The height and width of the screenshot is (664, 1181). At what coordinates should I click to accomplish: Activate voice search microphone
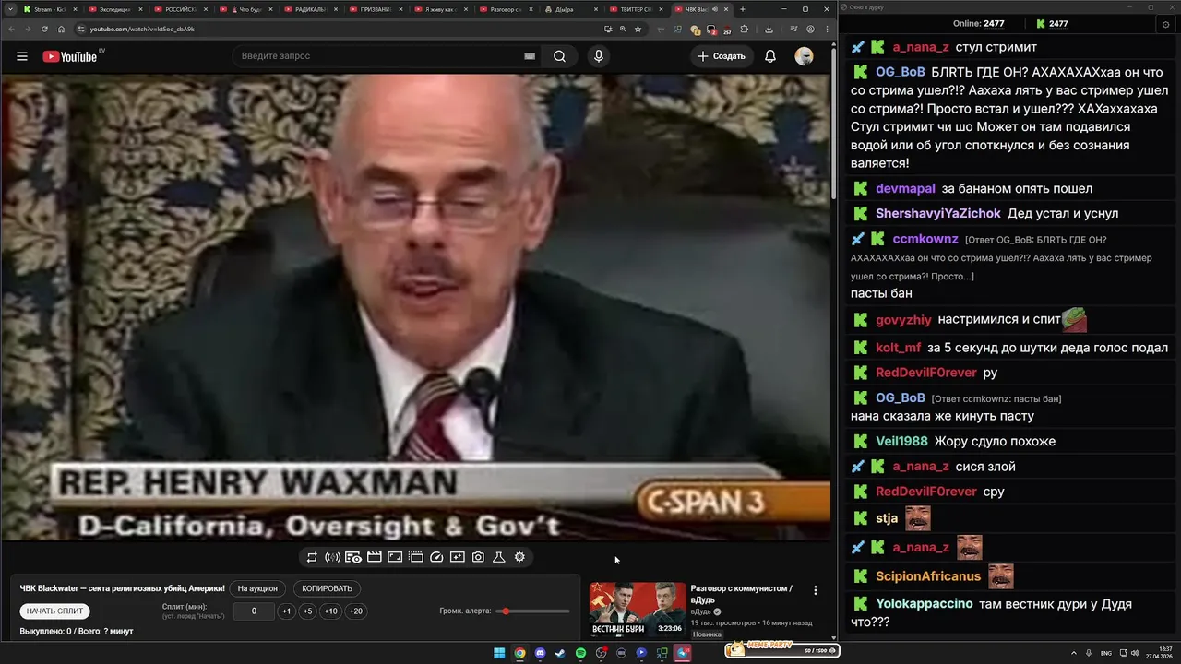pos(599,56)
